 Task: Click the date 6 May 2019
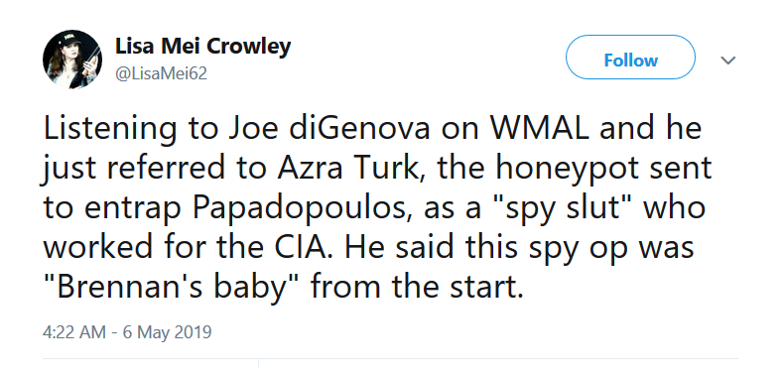tap(167, 332)
